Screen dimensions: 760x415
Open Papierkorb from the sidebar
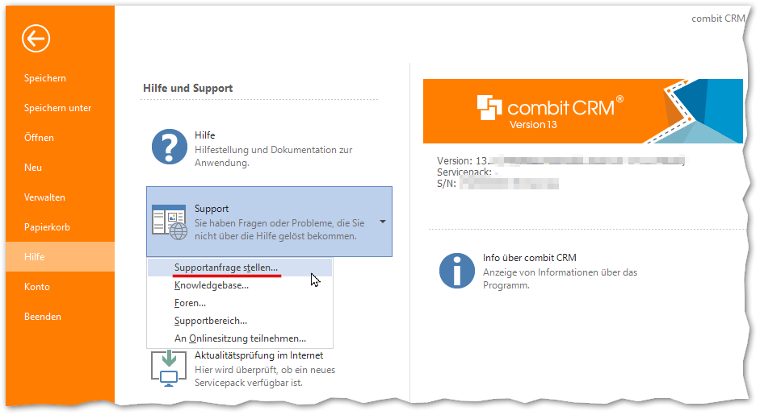click(x=47, y=227)
